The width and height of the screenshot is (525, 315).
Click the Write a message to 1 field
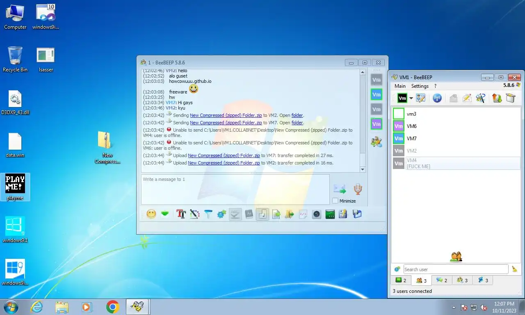(x=235, y=189)
